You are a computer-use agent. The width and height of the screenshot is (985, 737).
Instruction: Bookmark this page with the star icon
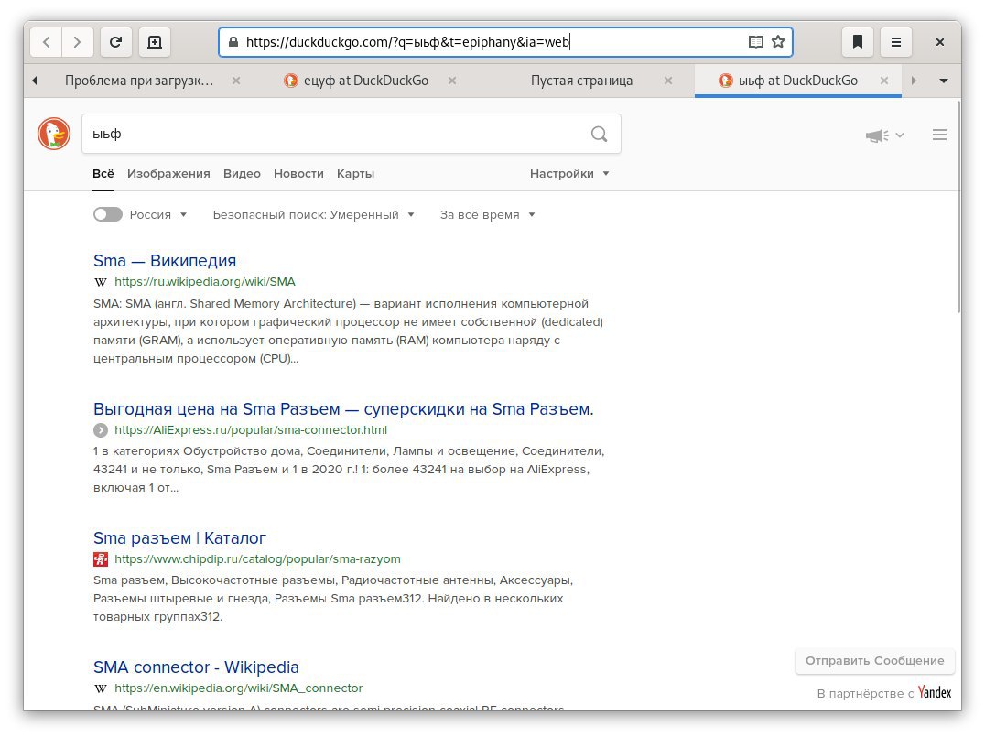778,42
